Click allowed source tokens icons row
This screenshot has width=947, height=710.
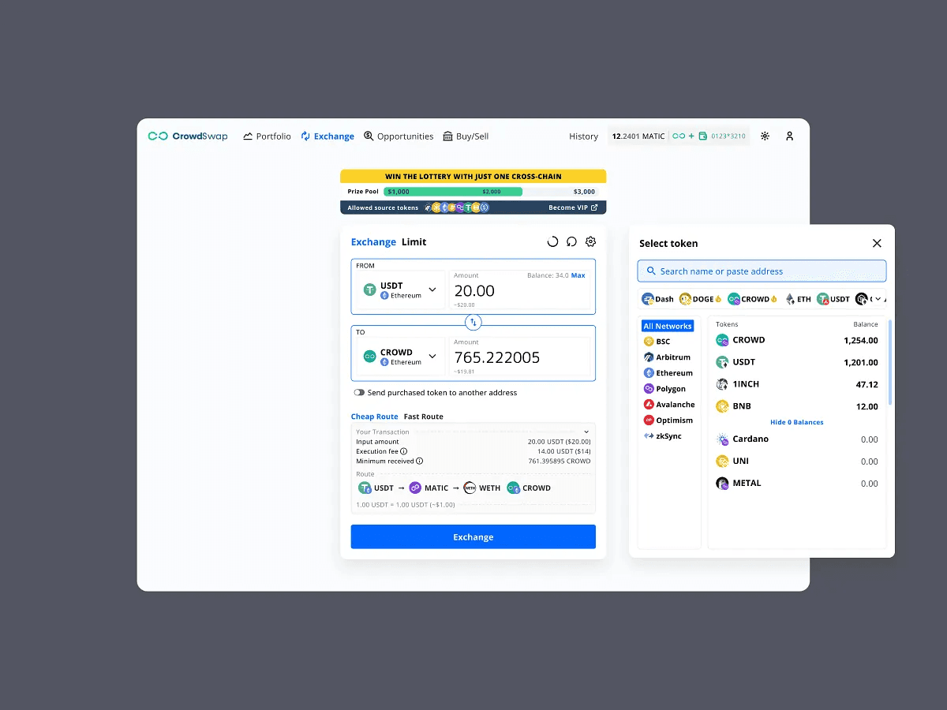[x=457, y=207]
